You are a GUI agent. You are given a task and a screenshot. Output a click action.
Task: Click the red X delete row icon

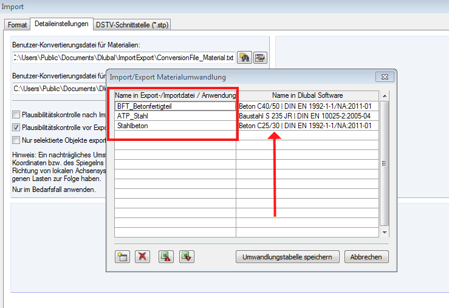[x=143, y=257]
